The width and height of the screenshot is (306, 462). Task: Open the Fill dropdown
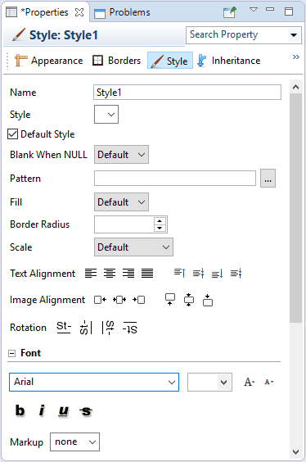click(121, 202)
